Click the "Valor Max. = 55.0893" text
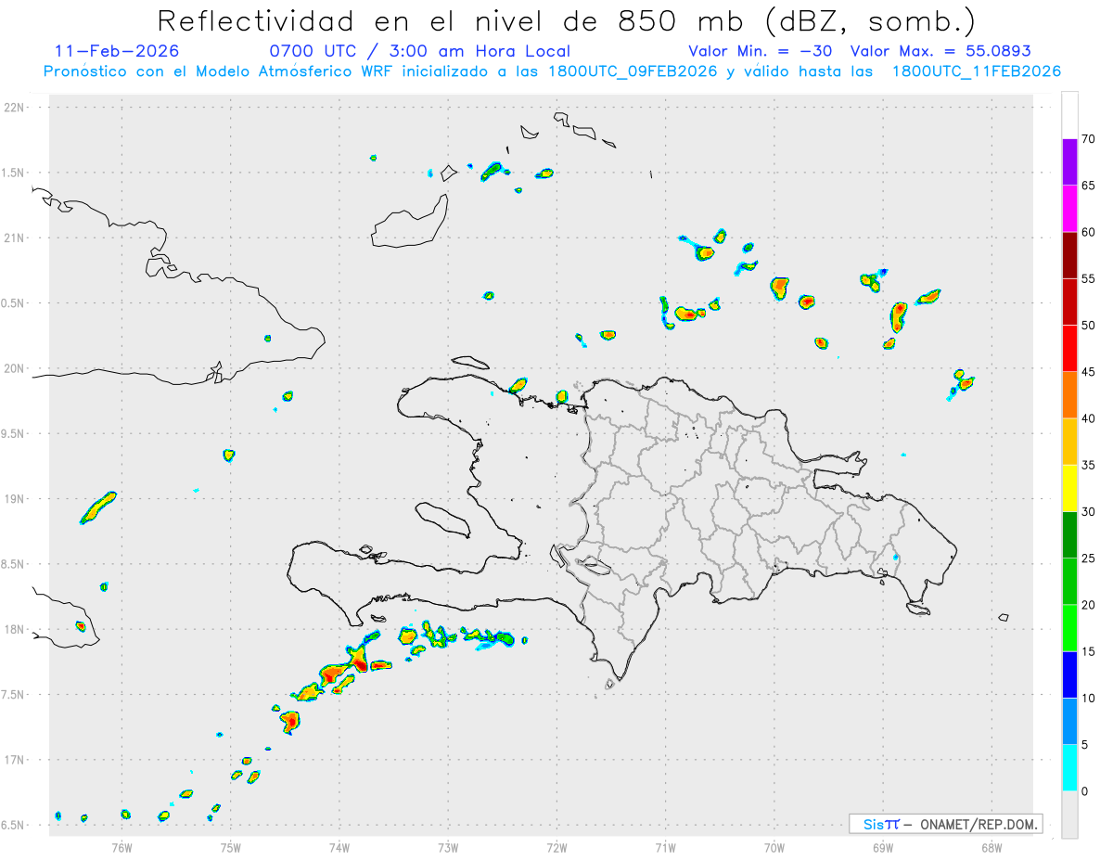1113x860 pixels. 940,51
